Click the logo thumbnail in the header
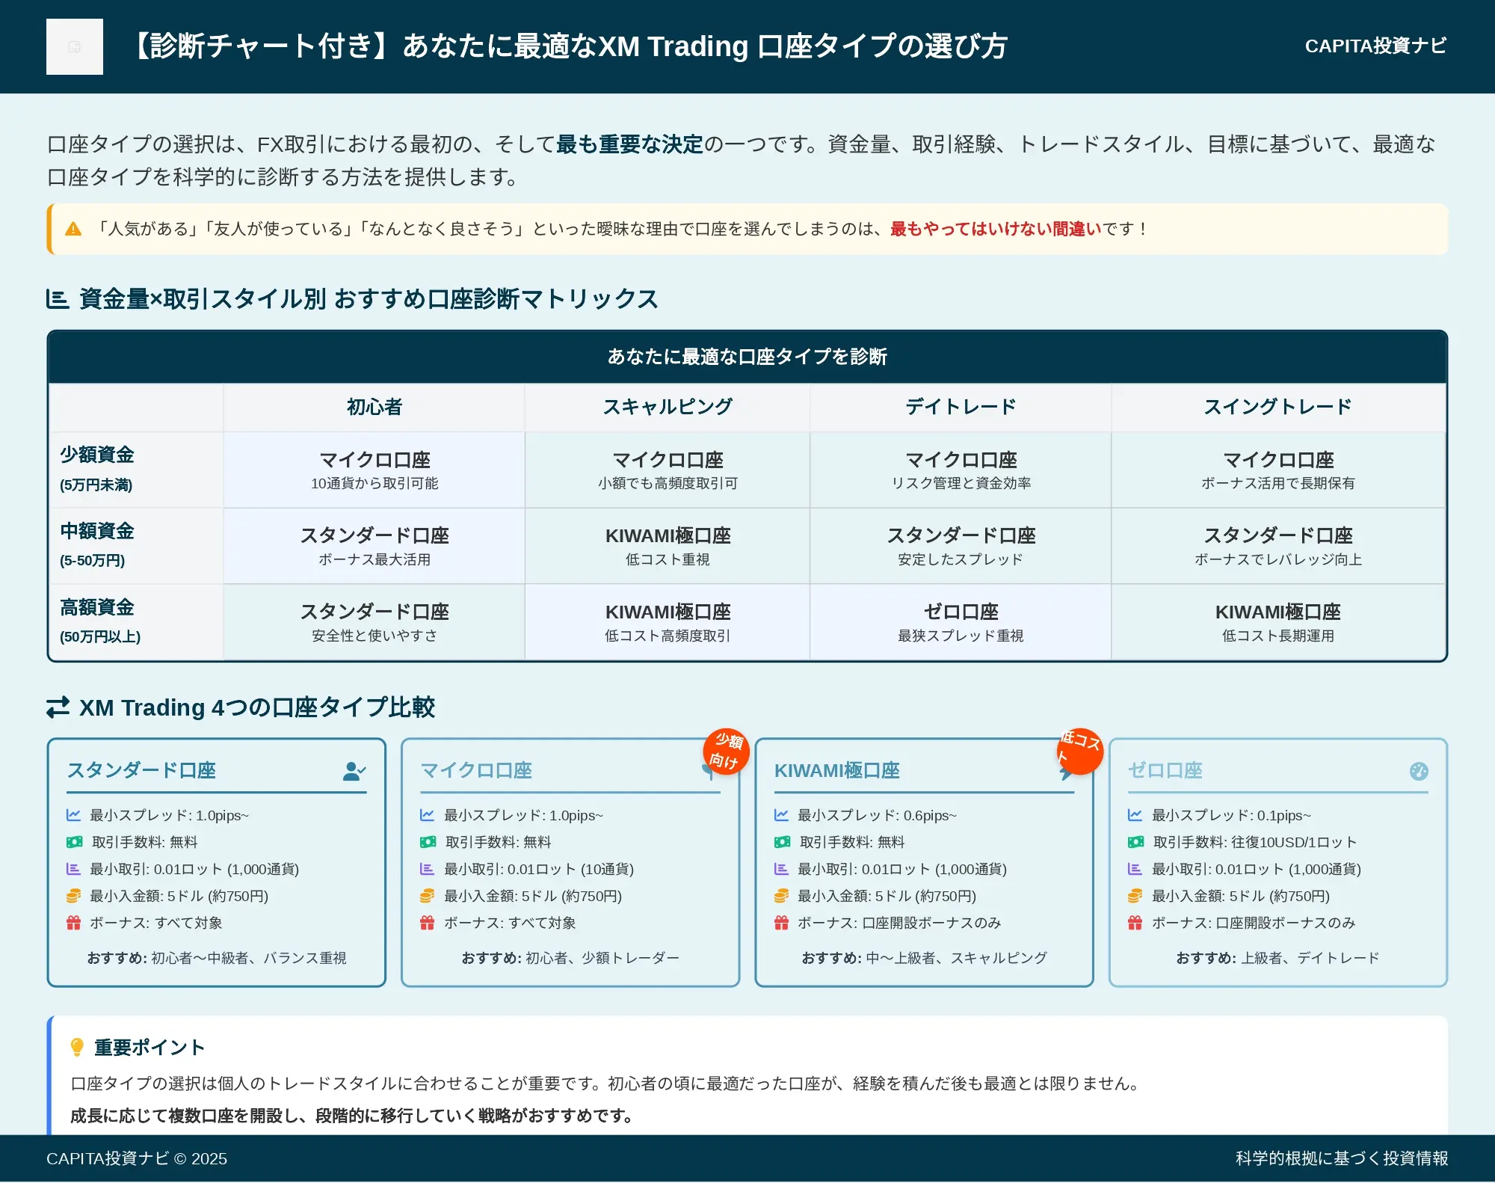 point(75,46)
